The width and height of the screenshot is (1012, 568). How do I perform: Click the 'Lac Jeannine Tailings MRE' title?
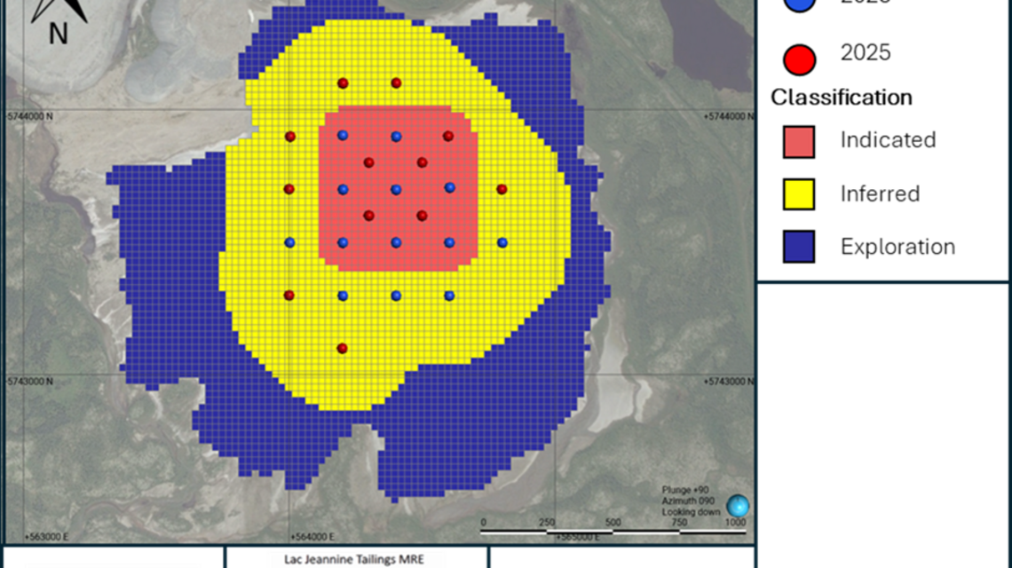click(354, 559)
